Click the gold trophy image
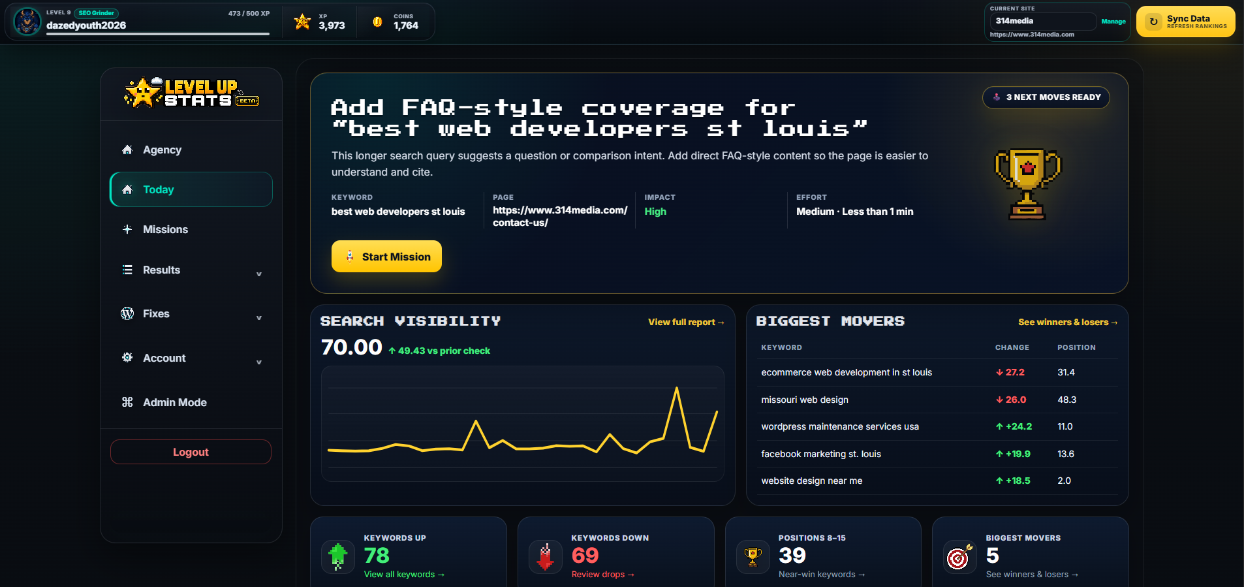 (1028, 184)
